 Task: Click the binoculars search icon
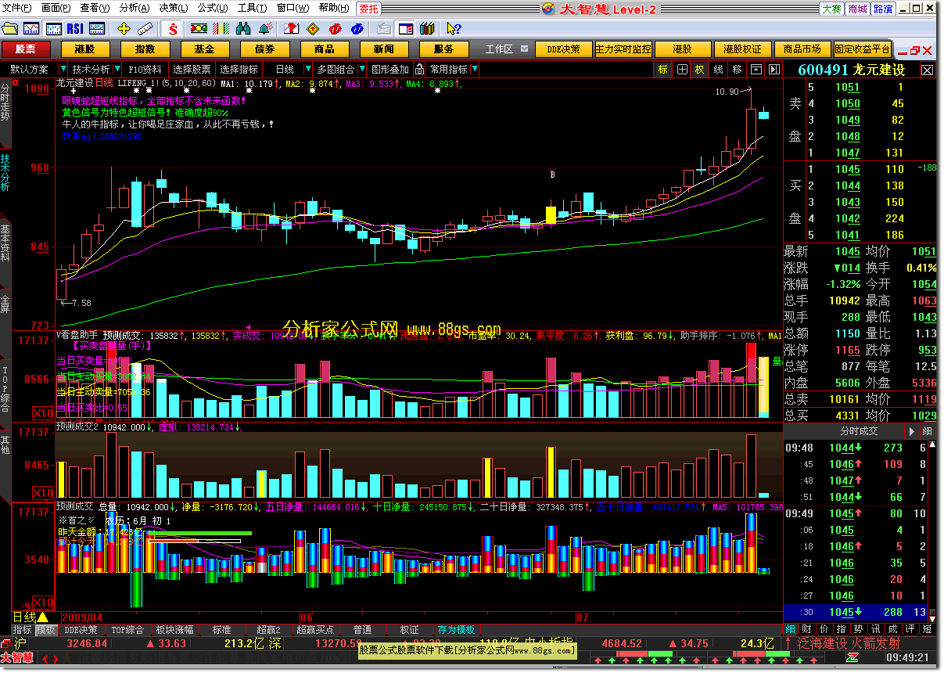pyautogui.click(x=242, y=29)
